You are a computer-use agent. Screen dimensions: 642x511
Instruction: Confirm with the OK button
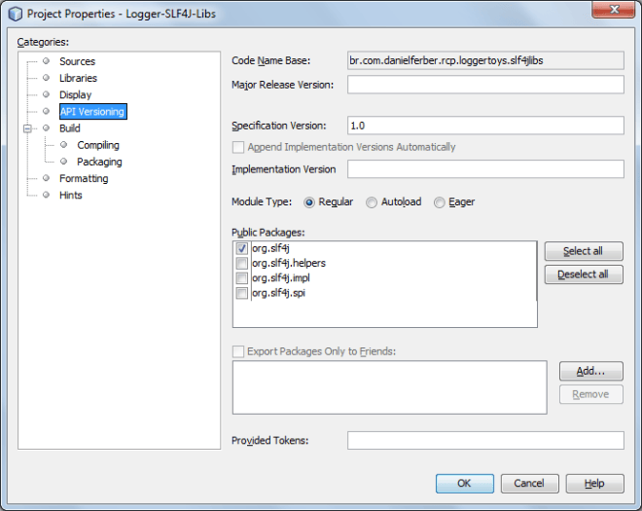pos(465,484)
